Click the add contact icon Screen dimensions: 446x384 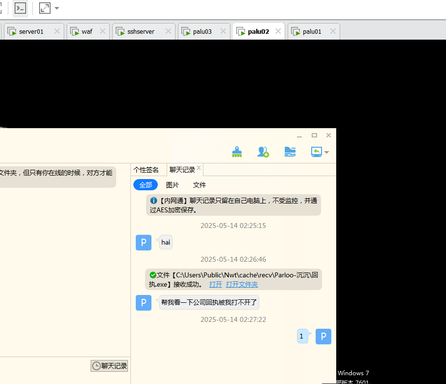263,152
